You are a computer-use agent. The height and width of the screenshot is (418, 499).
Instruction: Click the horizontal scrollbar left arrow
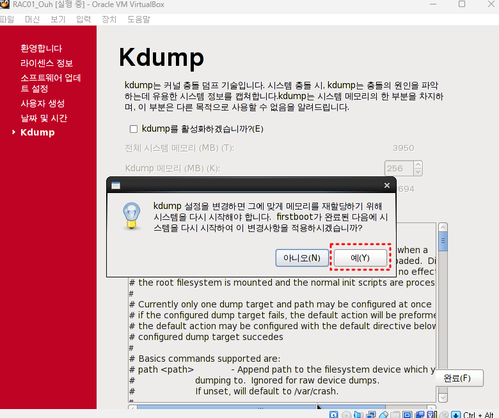point(132,408)
